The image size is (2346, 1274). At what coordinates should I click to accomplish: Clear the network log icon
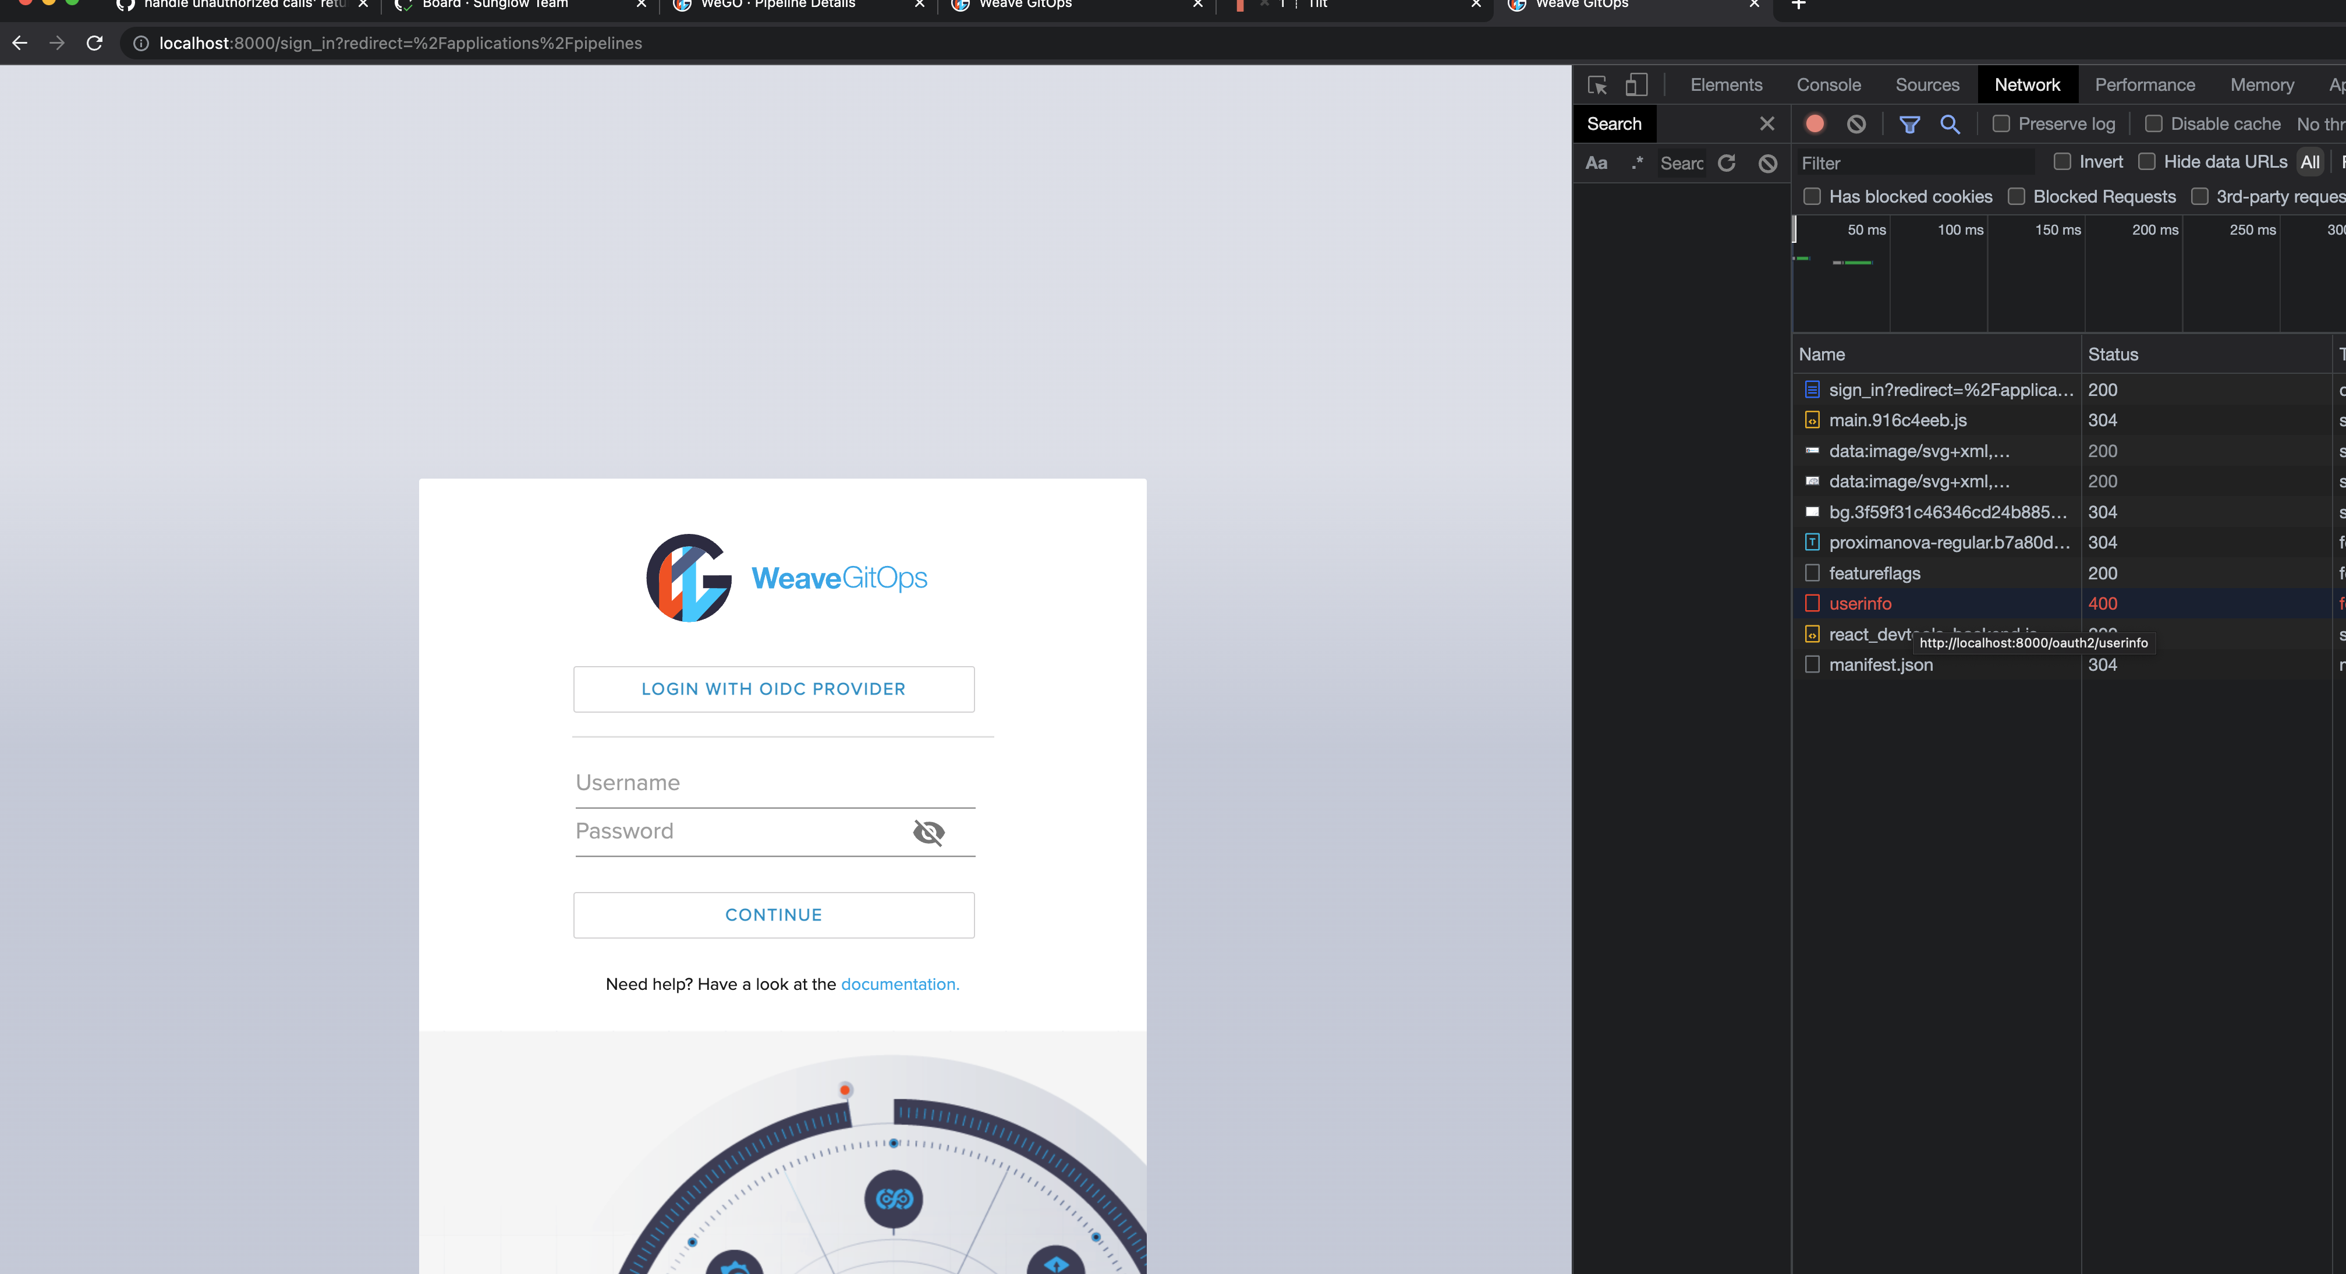pyautogui.click(x=1856, y=124)
